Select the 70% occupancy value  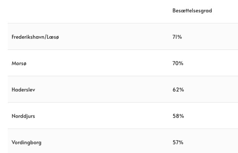pyautogui.click(x=178, y=63)
